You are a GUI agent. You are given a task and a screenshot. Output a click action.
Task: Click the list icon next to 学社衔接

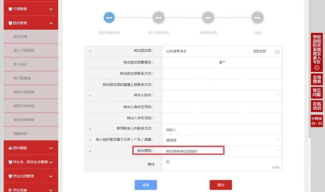click(x=10, y=190)
